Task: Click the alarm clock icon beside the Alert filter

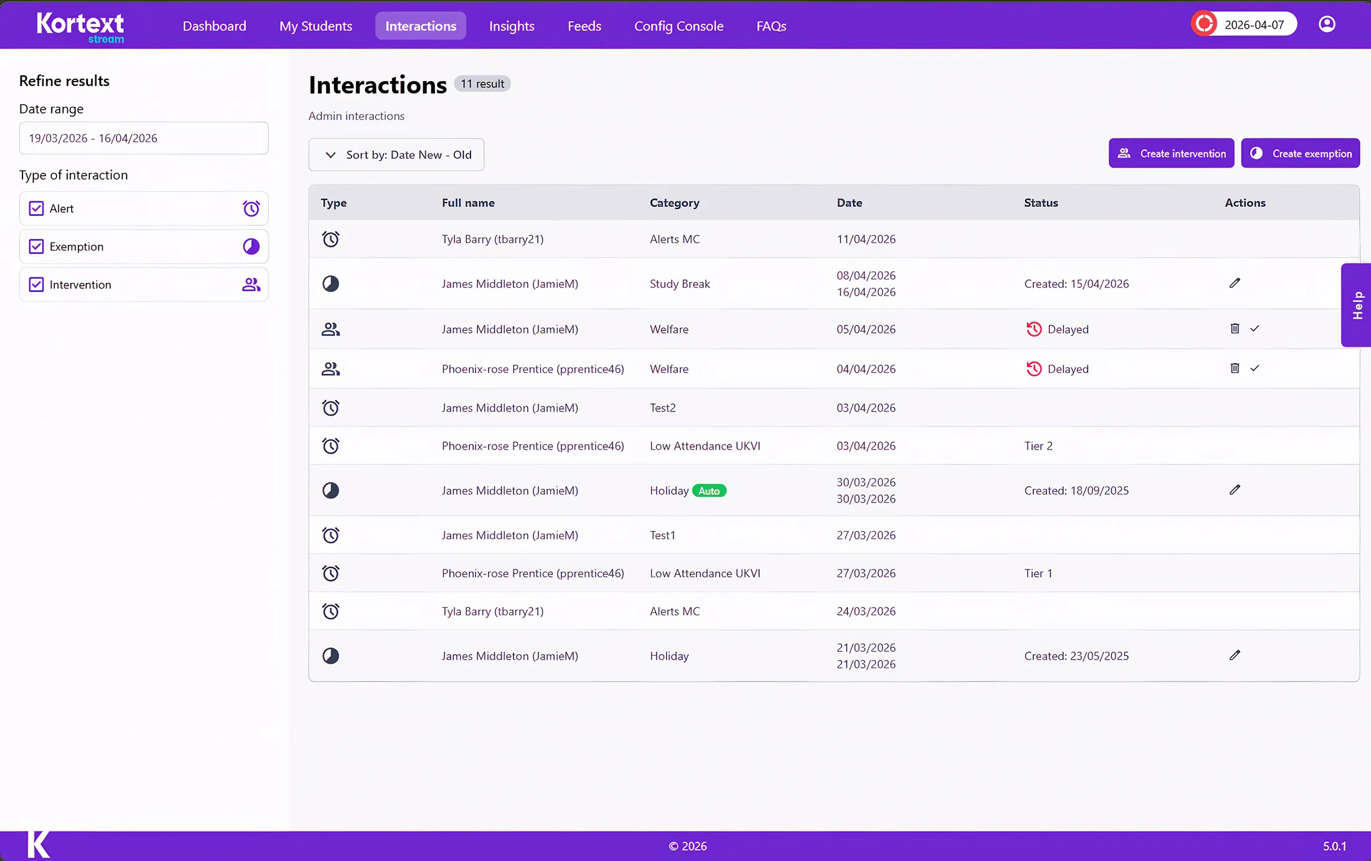Action: pyautogui.click(x=251, y=208)
